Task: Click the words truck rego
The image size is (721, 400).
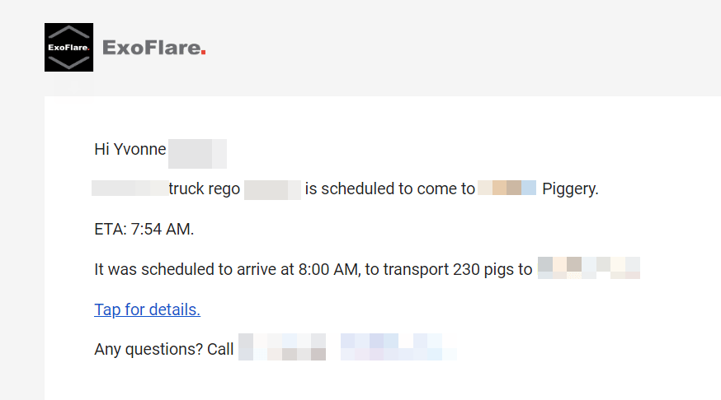Action: [x=204, y=188]
